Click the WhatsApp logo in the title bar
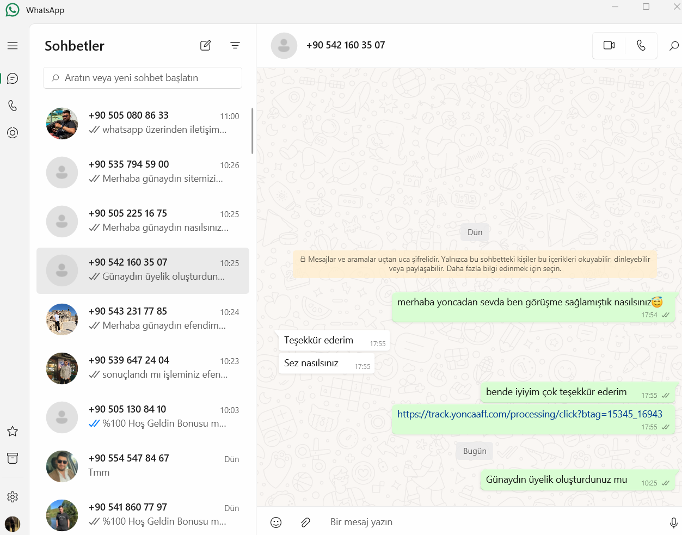The width and height of the screenshot is (682, 535). click(13, 10)
